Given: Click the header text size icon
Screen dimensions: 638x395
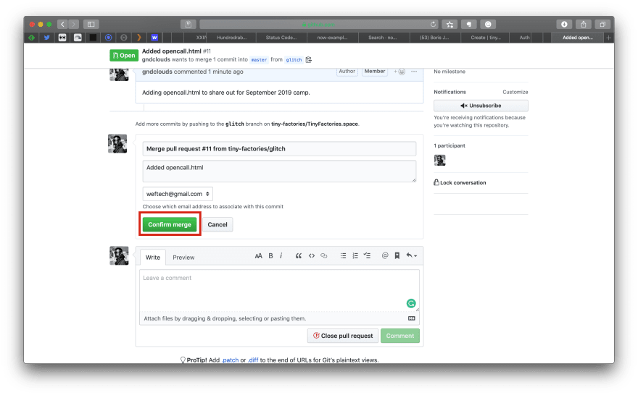Looking at the screenshot, I should [258, 256].
